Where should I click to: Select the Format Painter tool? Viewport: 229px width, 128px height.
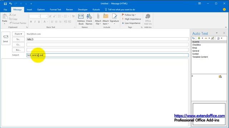[x=18, y=23]
